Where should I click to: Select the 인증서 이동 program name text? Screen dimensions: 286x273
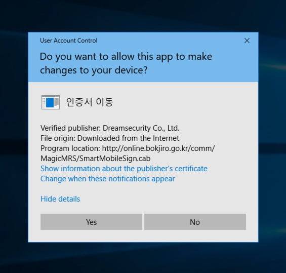(90, 102)
